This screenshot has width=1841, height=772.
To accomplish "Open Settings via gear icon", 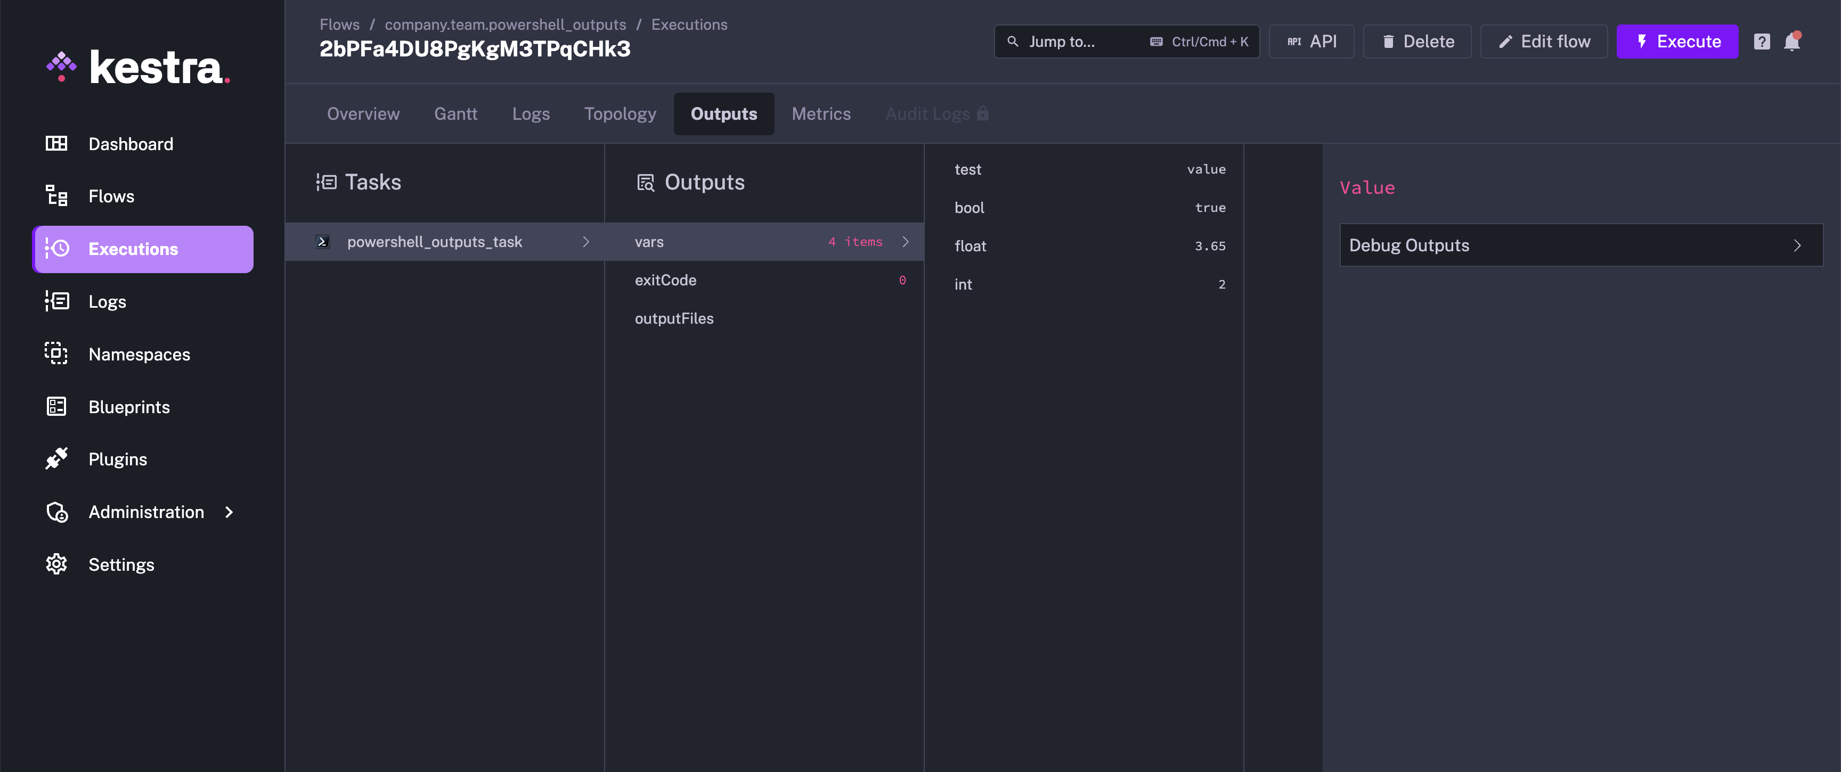I will (x=56, y=564).
